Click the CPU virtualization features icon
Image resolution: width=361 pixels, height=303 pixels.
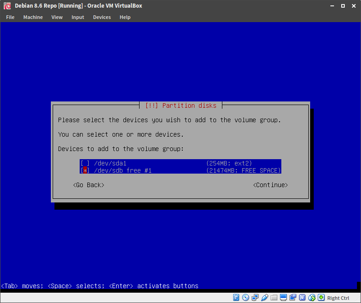point(302,298)
